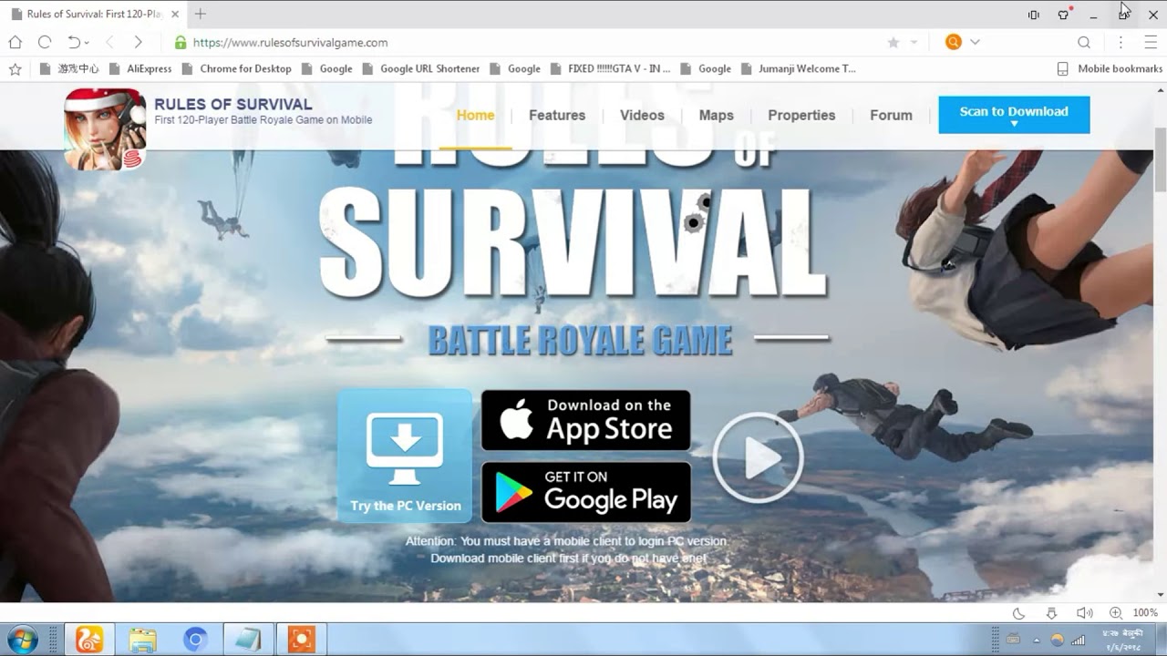Click the magnifier search icon in toolbar
This screenshot has width=1167, height=656.
1084,42
